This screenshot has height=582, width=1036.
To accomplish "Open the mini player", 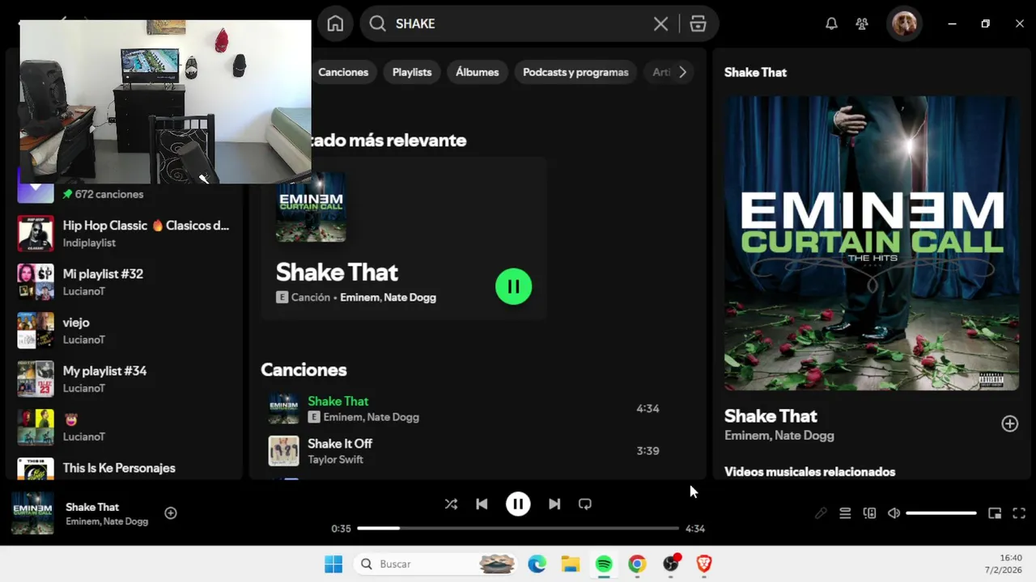I will (995, 513).
